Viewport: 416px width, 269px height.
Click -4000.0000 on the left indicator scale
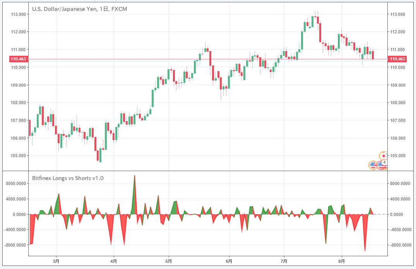[15, 230]
